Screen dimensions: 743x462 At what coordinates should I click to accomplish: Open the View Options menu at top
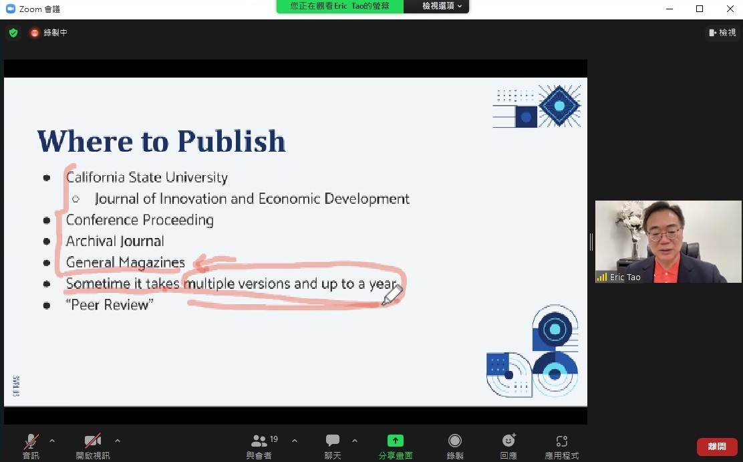point(442,6)
